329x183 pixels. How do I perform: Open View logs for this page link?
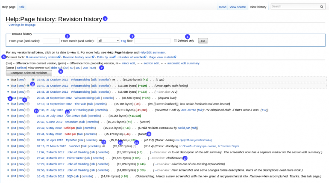tap(22, 25)
